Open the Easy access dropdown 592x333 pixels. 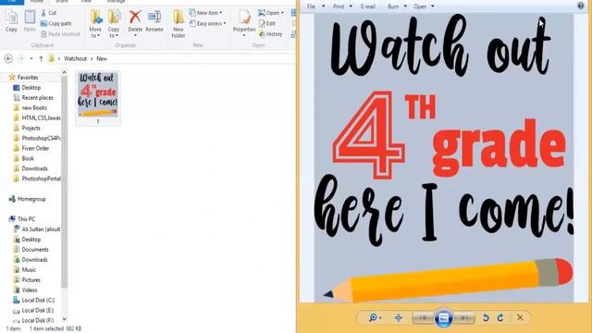(x=207, y=23)
